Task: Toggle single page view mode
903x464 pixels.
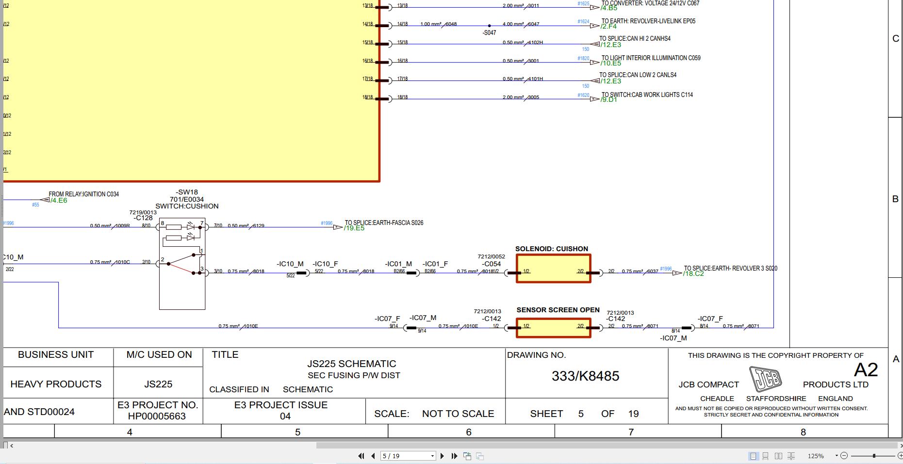Action: click(x=753, y=456)
